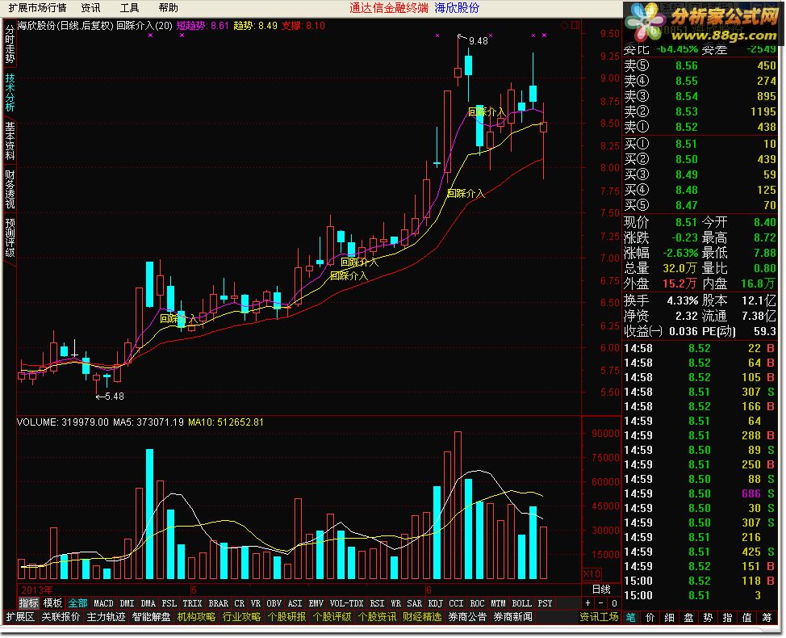Apply the OBV indicator
This screenshot has height=638, width=786.
pos(274,603)
